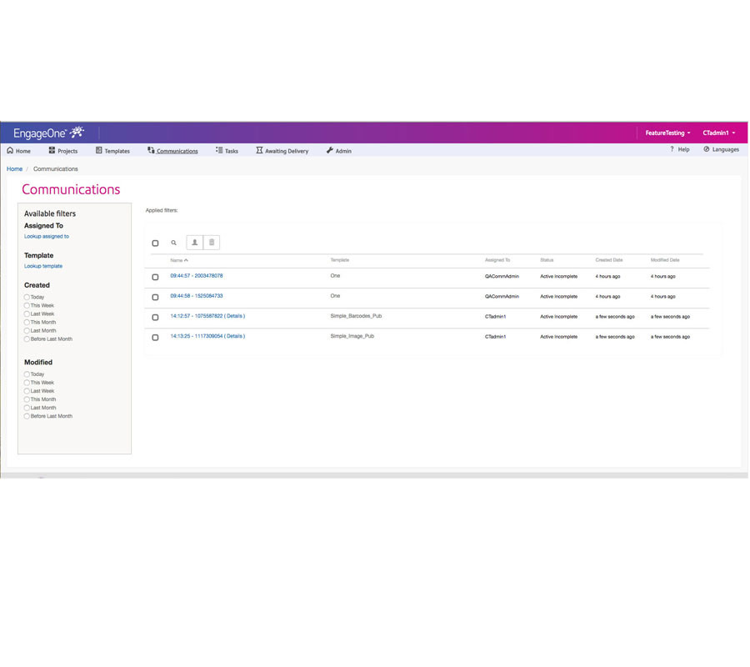750x667 pixels.
Task: Click the Awaiting Delivery hourglass icon
Action: pyautogui.click(x=259, y=151)
